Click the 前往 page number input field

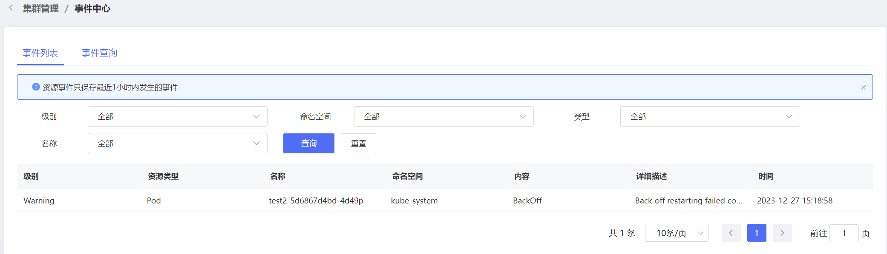[843, 233]
